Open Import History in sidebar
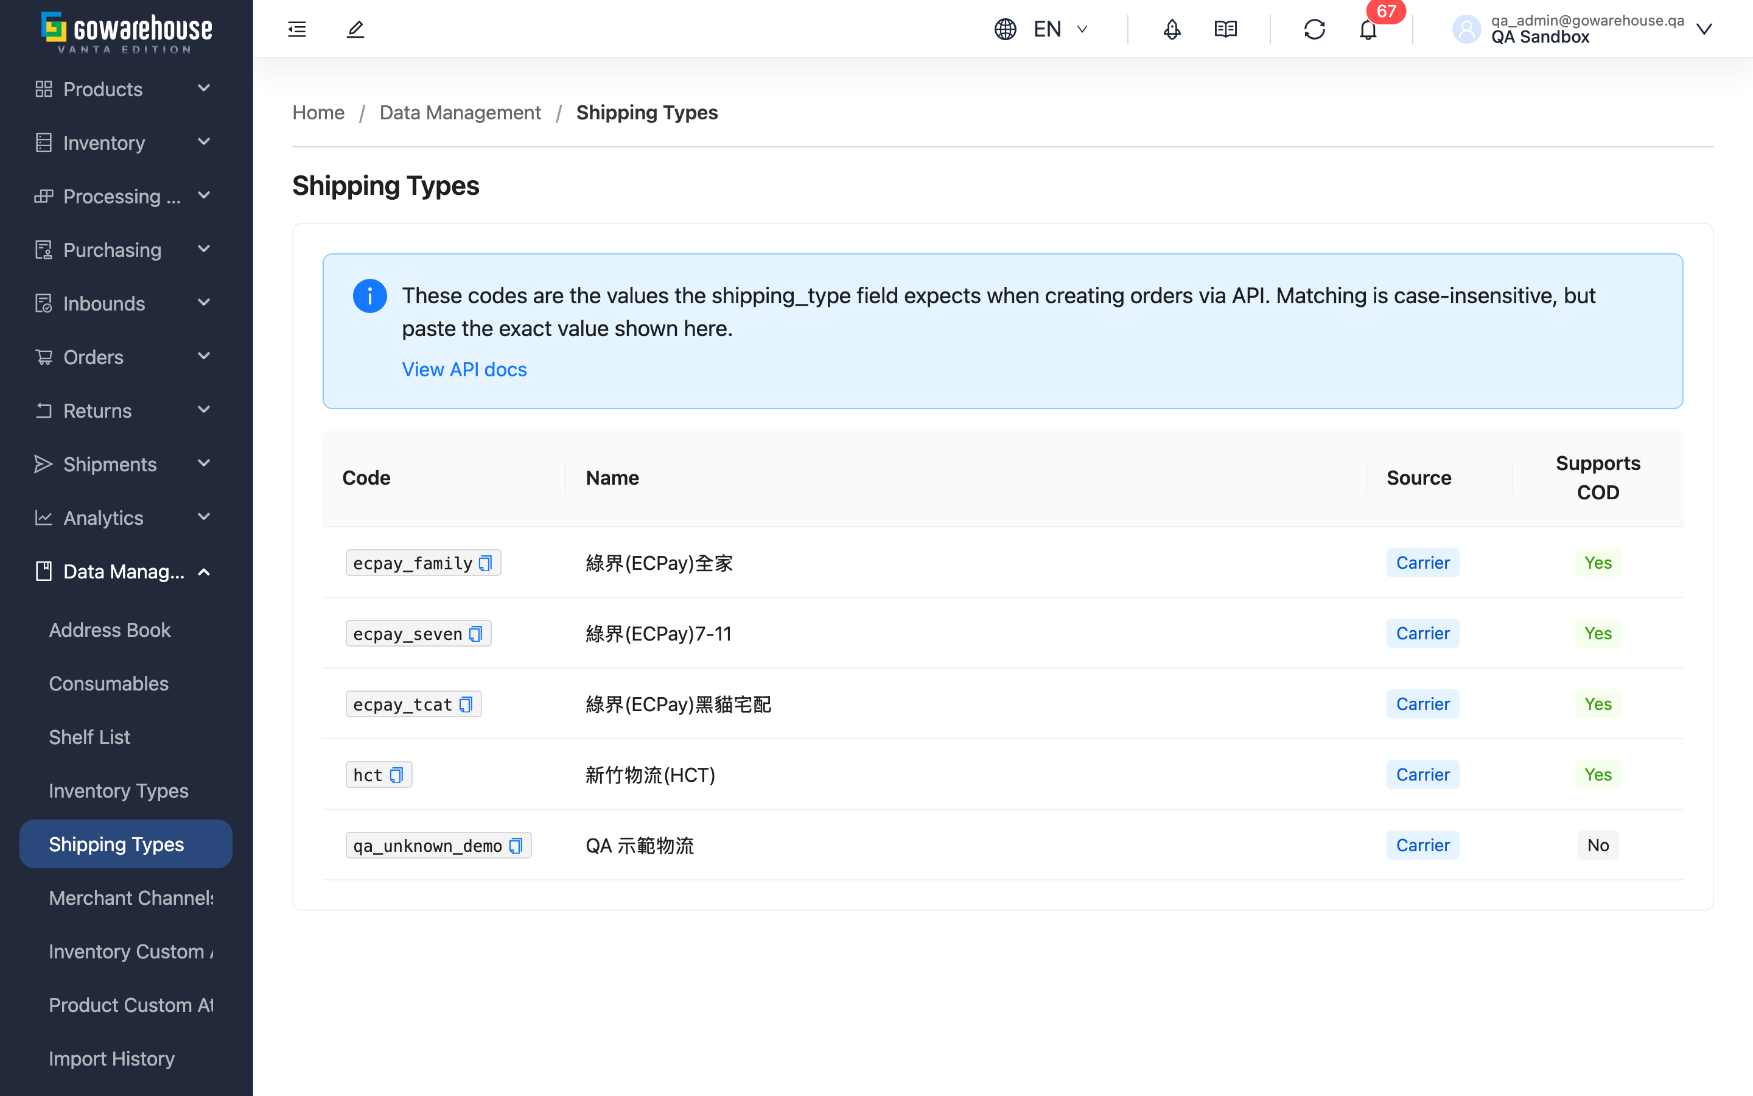The image size is (1753, 1096). click(x=125, y=1059)
